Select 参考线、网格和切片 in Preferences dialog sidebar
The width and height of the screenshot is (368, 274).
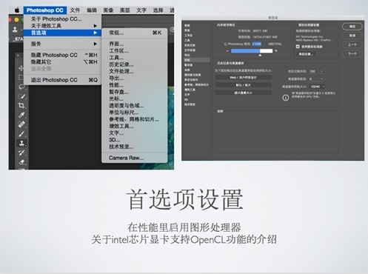[x=196, y=84]
